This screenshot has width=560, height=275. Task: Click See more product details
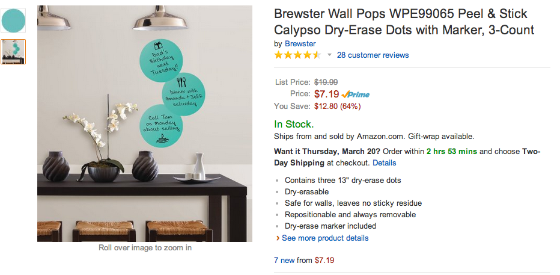tap(325, 238)
